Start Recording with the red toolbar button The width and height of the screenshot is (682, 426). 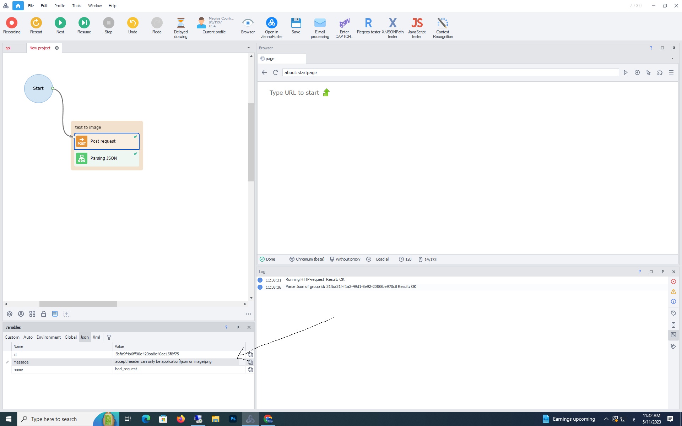pyautogui.click(x=12, y=26)
